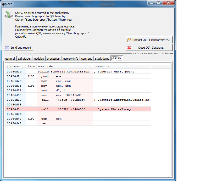Open the cpu regs tab

point(86,59)
